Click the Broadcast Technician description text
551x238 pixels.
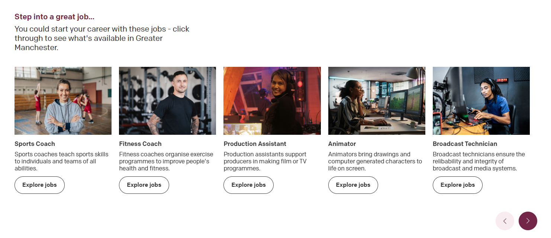click(x=478, y=161)
